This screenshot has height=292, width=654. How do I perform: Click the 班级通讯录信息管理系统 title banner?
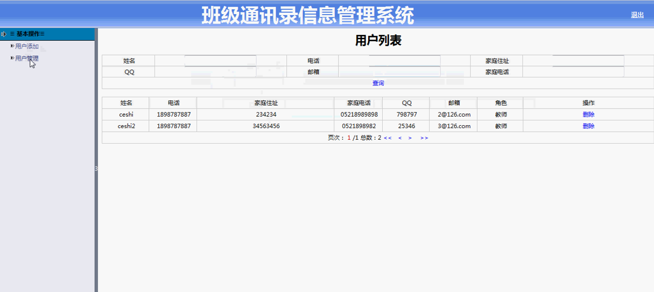click(308, 15)
